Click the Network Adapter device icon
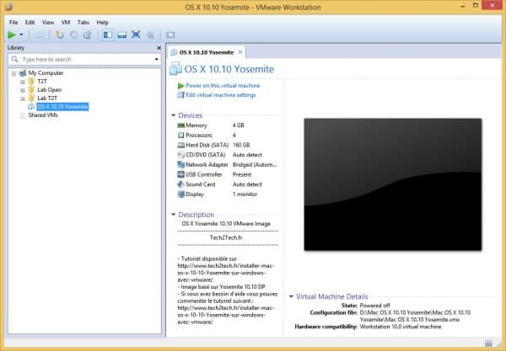This screenshot has width=506, height=351. [181, 165]
